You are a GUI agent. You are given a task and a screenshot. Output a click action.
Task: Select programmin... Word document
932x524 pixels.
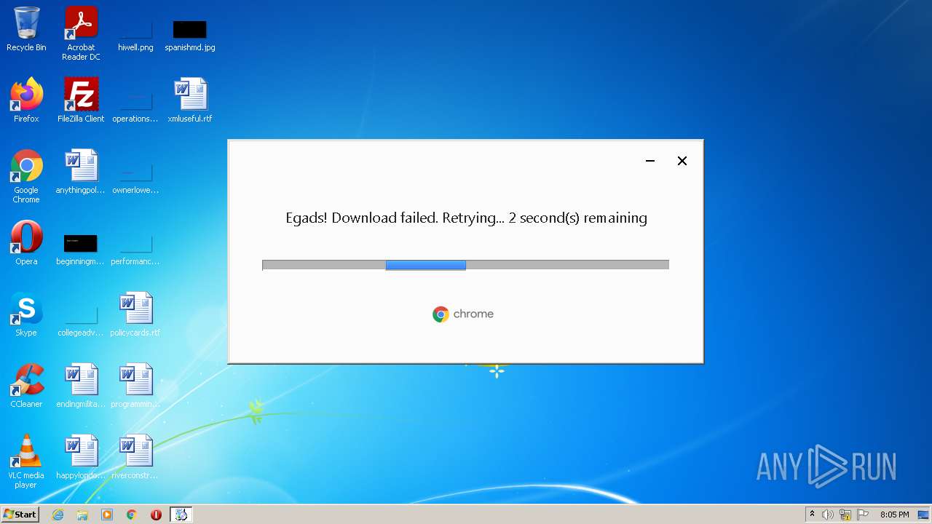pos(135,386)
